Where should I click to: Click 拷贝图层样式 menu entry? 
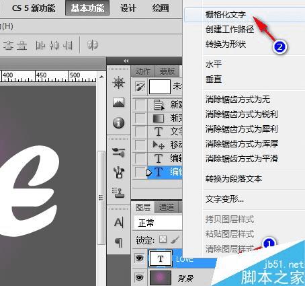230,219
